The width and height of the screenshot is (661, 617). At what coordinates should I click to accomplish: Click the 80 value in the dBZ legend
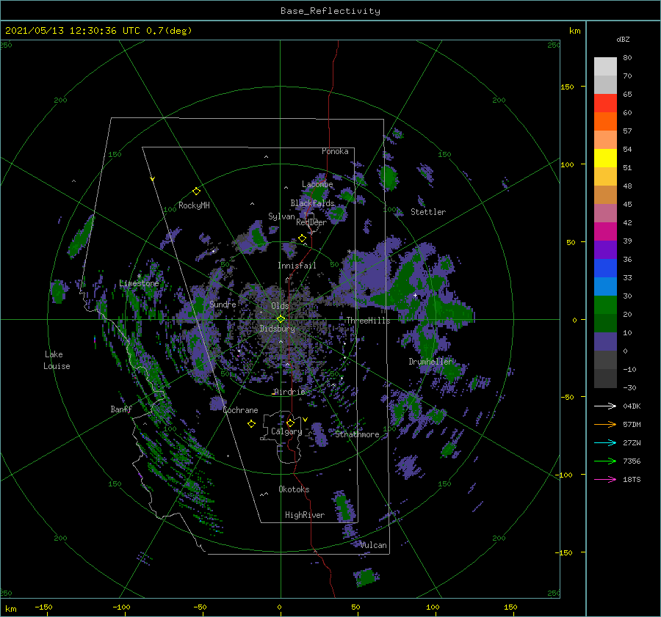627,58
